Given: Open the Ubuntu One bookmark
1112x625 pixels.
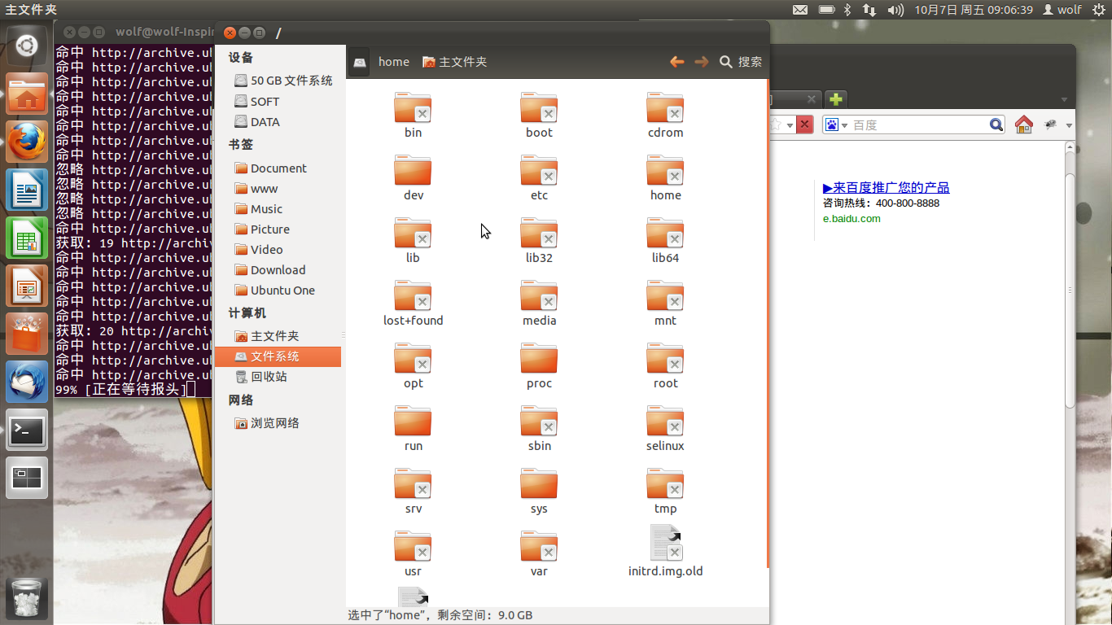Looking at the screenshot, I should (x=274, y=290).
